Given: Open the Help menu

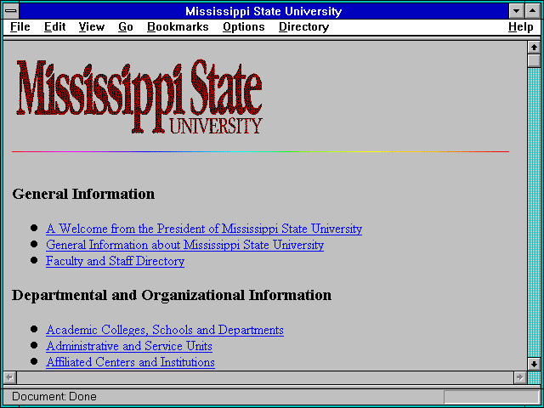Looking at the screenshot, I should (521, 27).
